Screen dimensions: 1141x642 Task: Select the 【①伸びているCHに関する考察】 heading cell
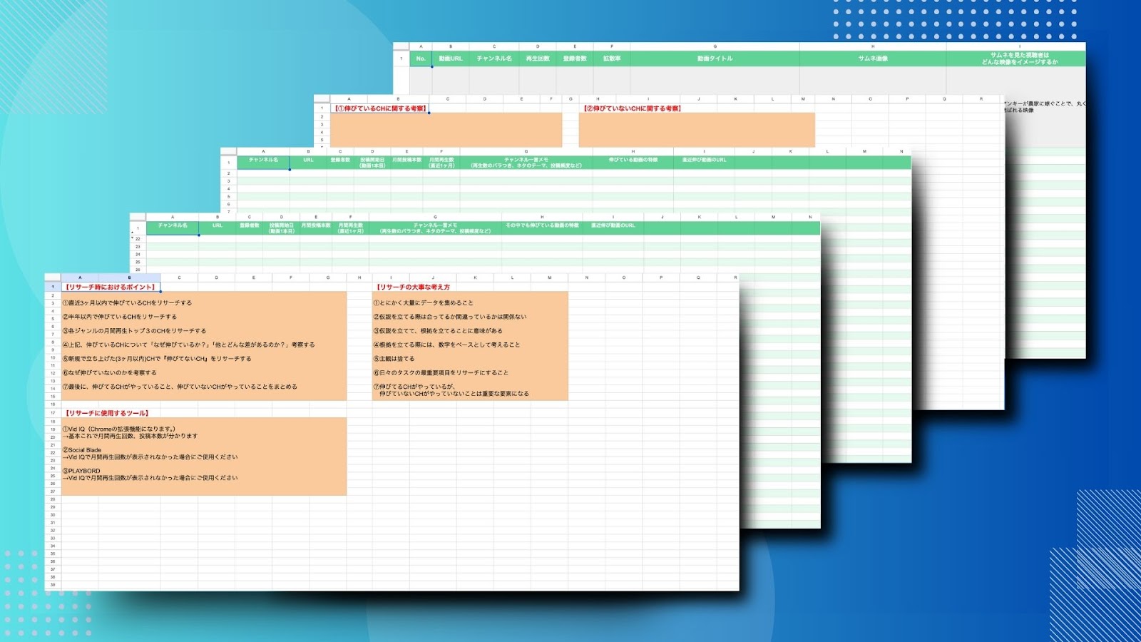380,108
